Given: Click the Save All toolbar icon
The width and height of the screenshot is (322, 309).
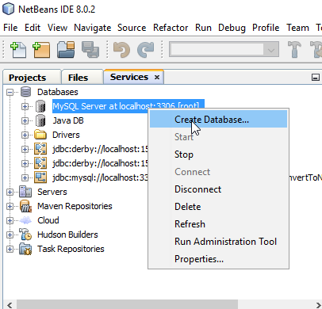Looking at the screenshot, I should (x=90, y=50).
